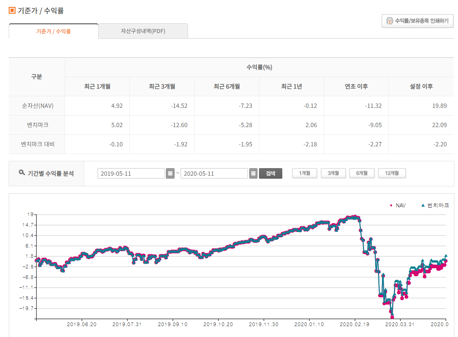Click the benchmark 1-month value 5.02
The height and width of the screenshot is (337, 458).
pyautogui.click(x=117, y=125)
